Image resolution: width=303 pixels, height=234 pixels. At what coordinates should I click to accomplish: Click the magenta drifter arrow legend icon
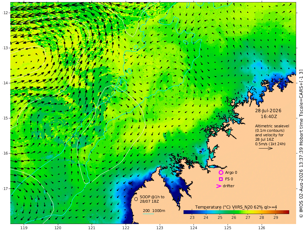219,186
